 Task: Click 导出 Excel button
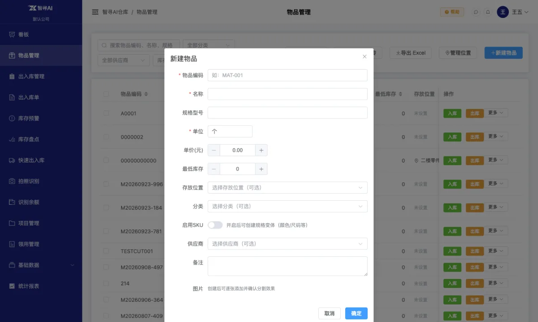[411, 53]
